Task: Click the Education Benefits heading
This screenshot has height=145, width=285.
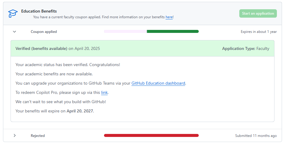Action: point(39,11)
